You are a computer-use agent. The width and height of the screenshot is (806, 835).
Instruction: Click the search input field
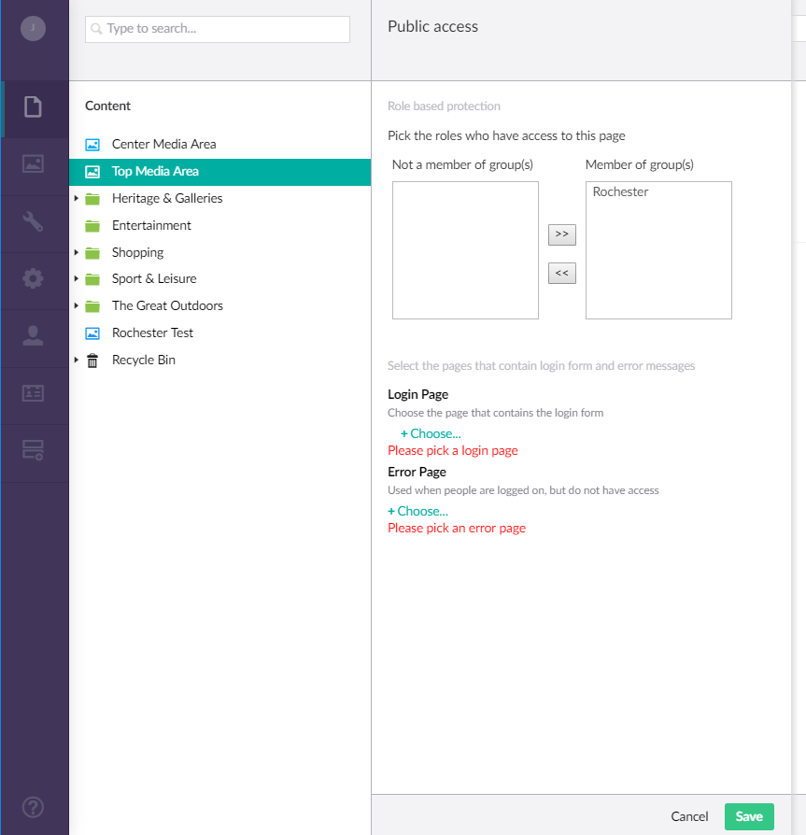tap(217, 29)
